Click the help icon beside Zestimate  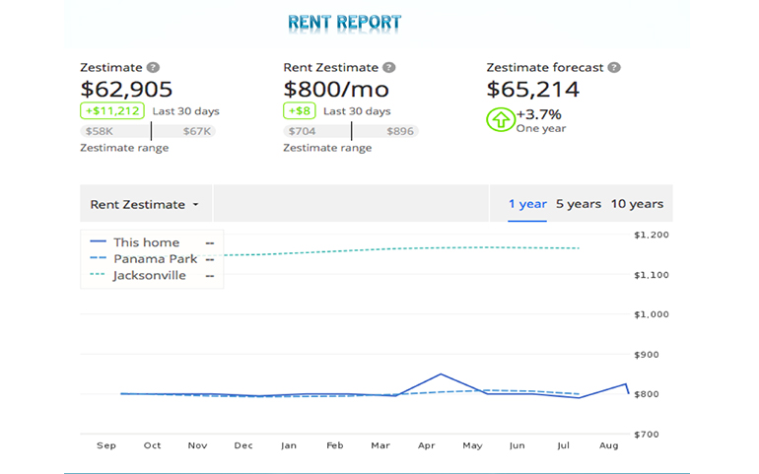[153, 68]
